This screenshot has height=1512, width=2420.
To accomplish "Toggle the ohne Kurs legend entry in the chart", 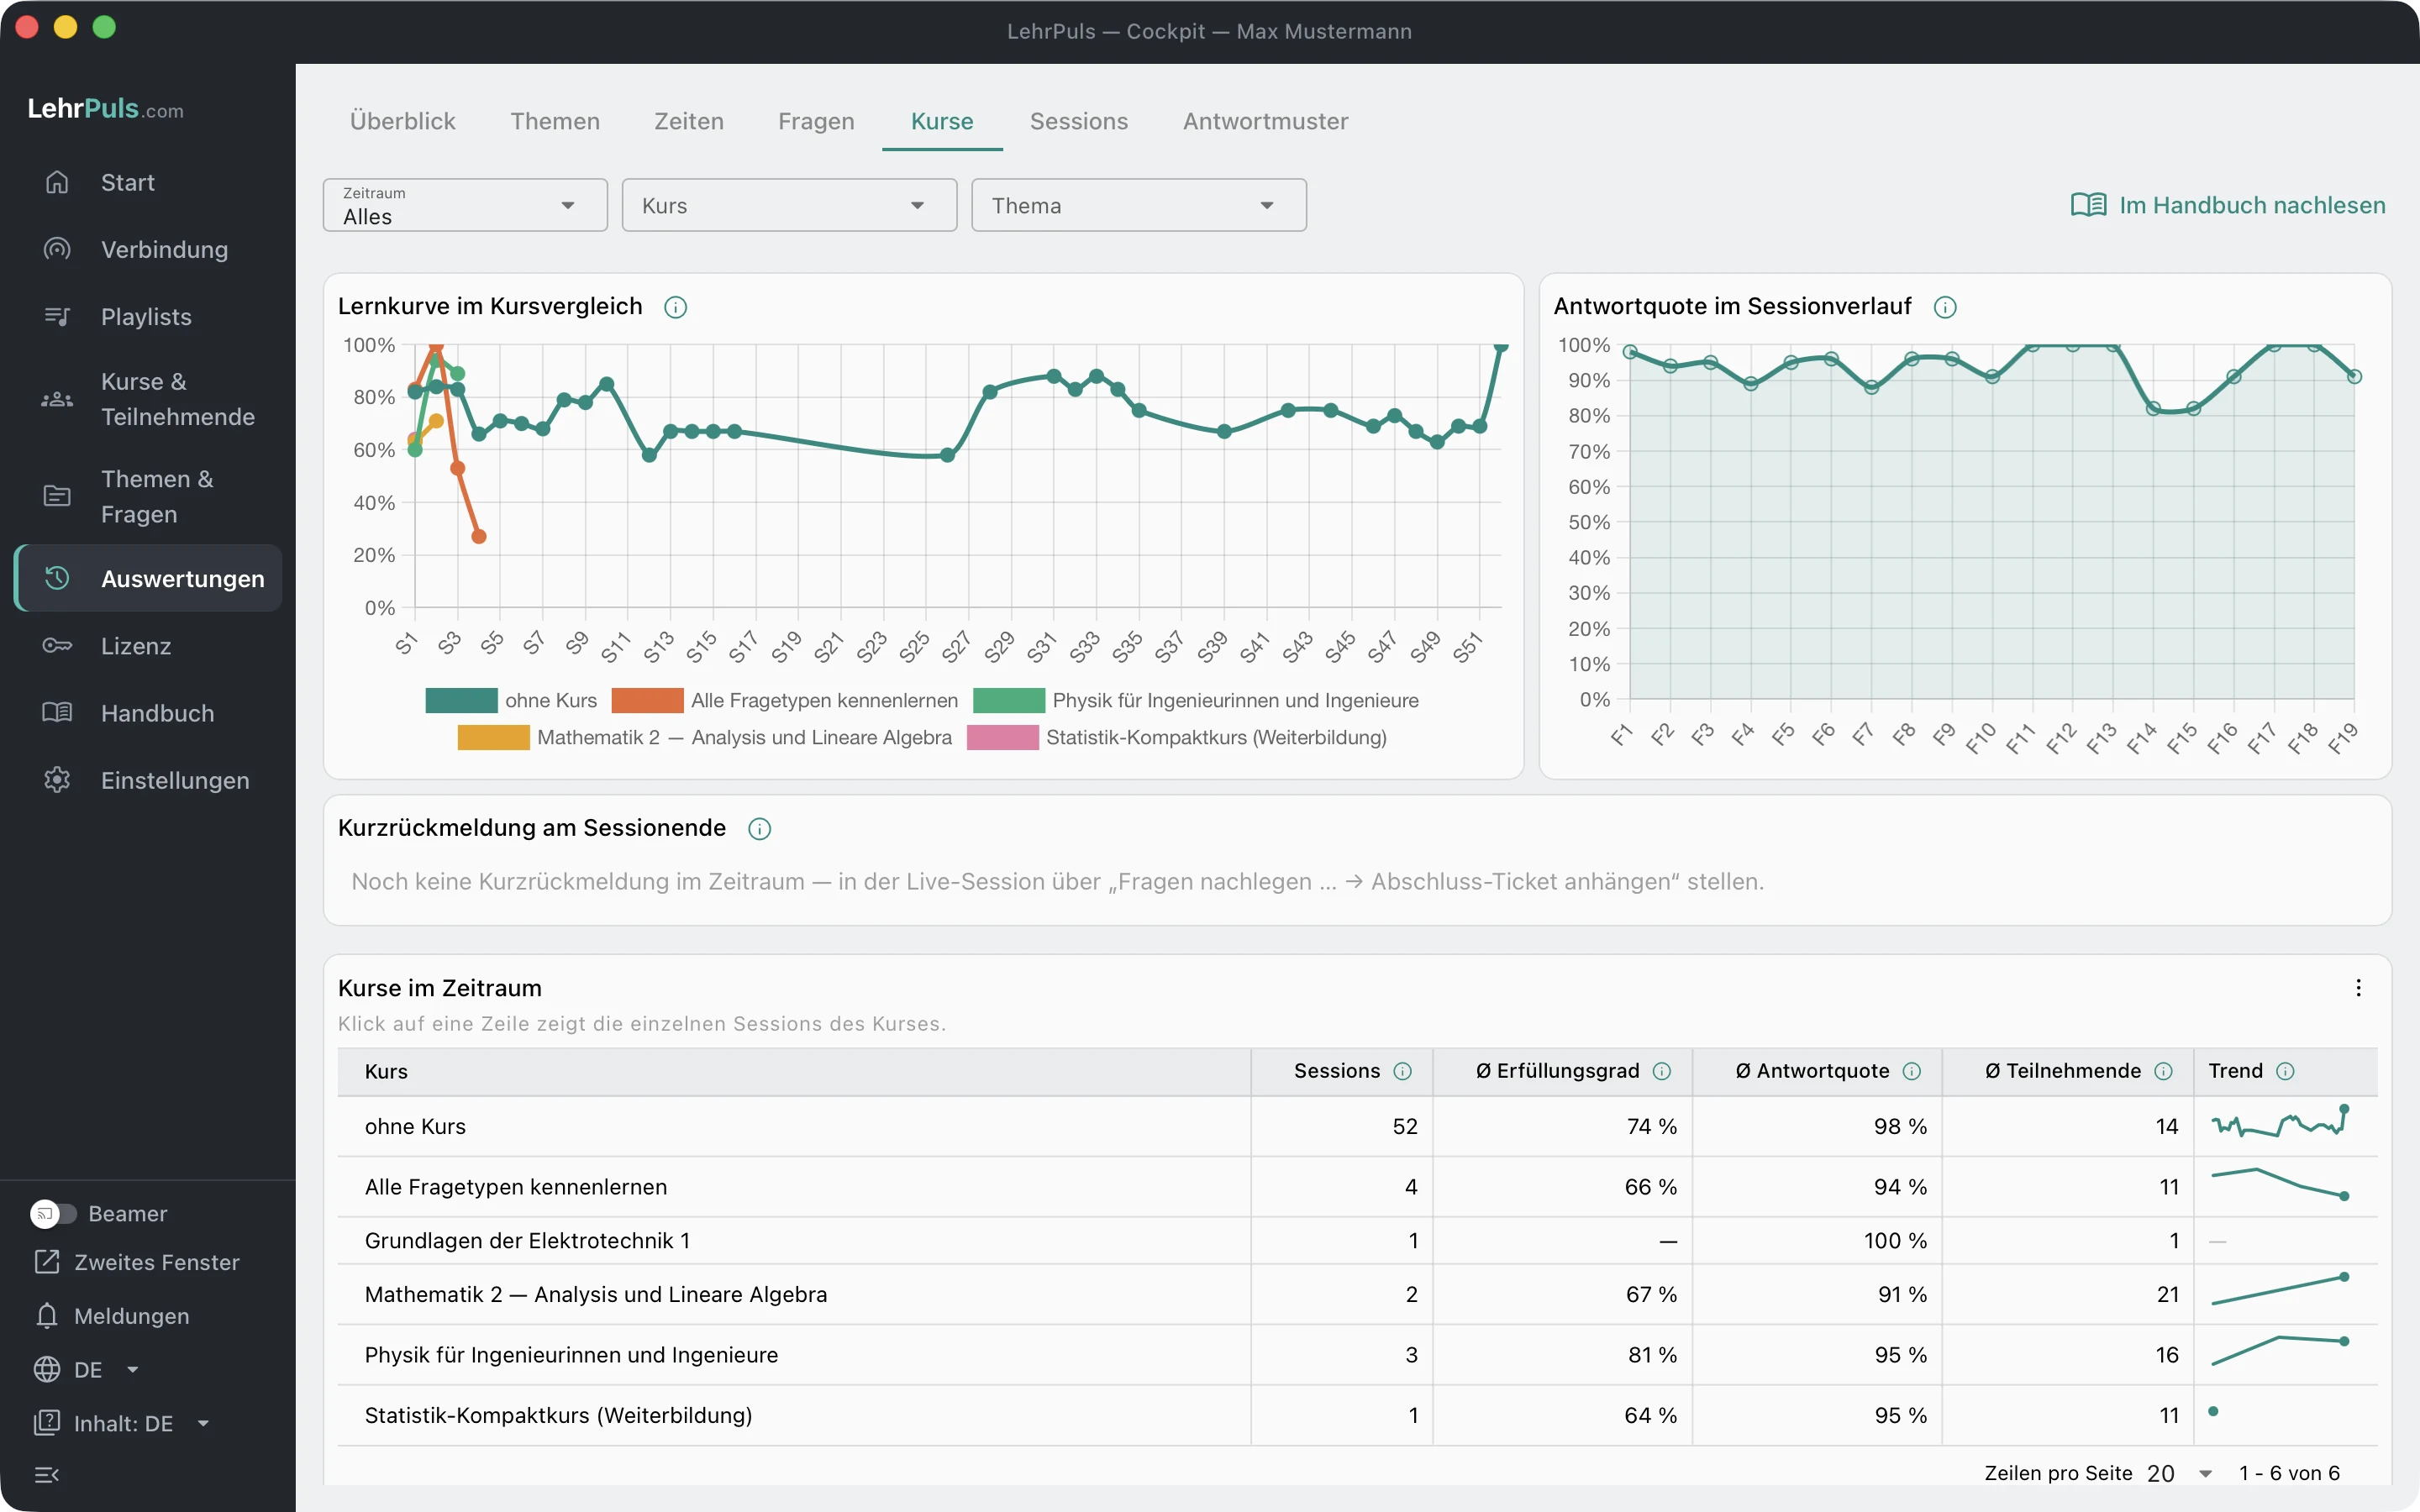I will [x=511, y=700].
